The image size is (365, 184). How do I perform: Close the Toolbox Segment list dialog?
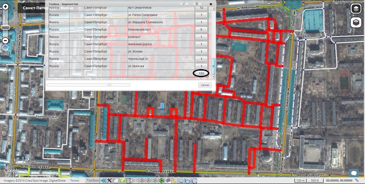click(x=211, y=4)
